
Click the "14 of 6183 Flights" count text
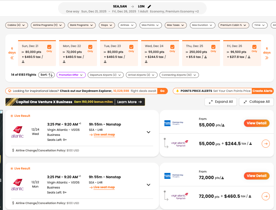pos(24,75)
